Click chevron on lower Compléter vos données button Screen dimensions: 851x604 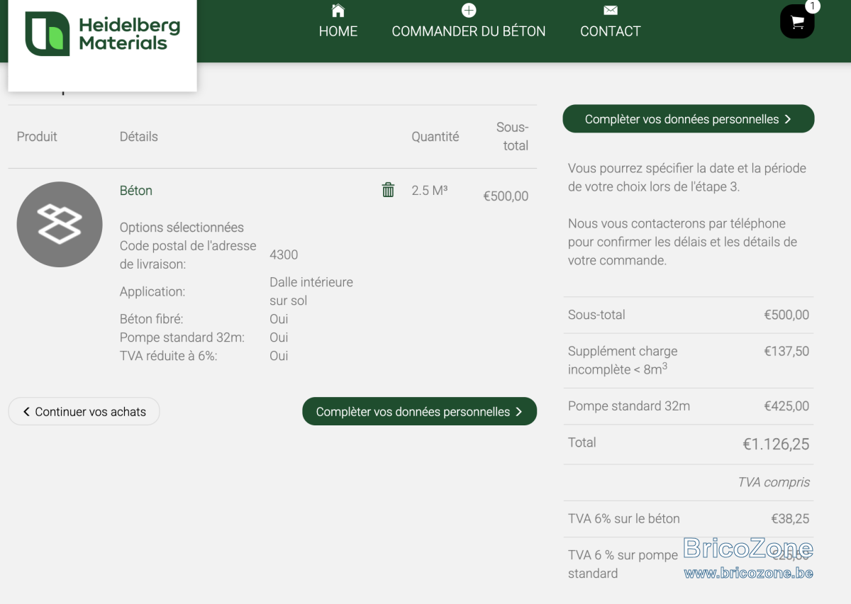coord(518,411)
